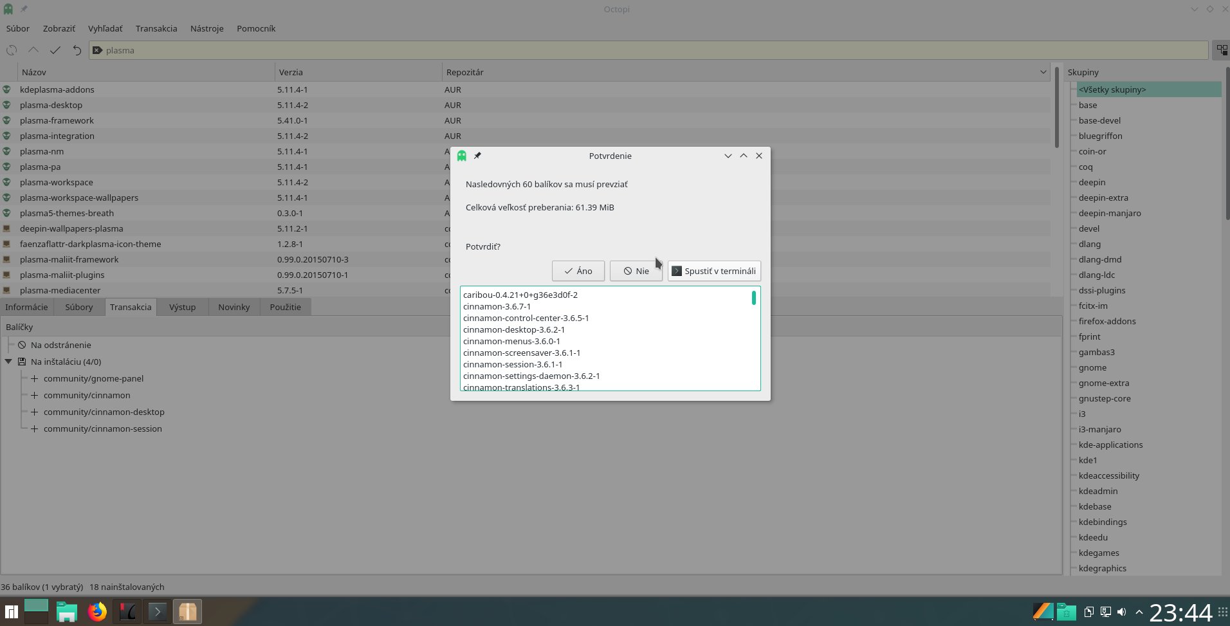Open the Nástroje menu

(x=207, y=28)
